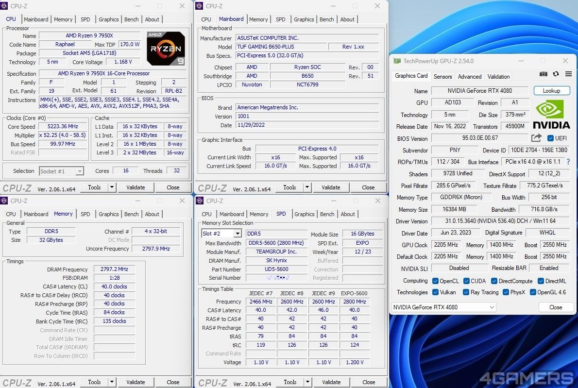
Task: Click the NVIDIA logo in GPU-Z
Action: point(551,115)
